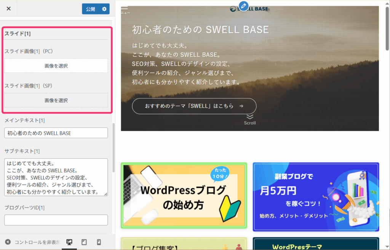
Task: Click the メインテキスト[1] label
Action: click(x=25, y=120)
